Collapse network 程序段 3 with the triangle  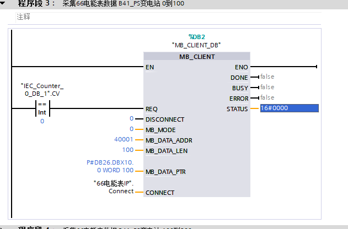[6, 4]
